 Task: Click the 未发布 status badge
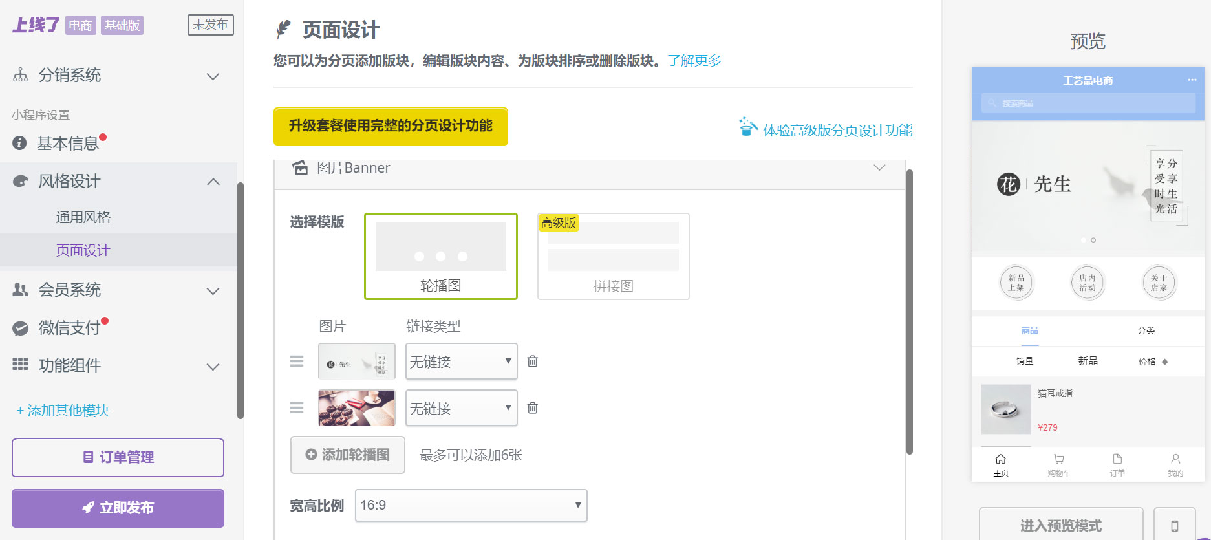210,25
